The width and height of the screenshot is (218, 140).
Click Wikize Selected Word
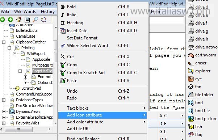coord(103,46)
